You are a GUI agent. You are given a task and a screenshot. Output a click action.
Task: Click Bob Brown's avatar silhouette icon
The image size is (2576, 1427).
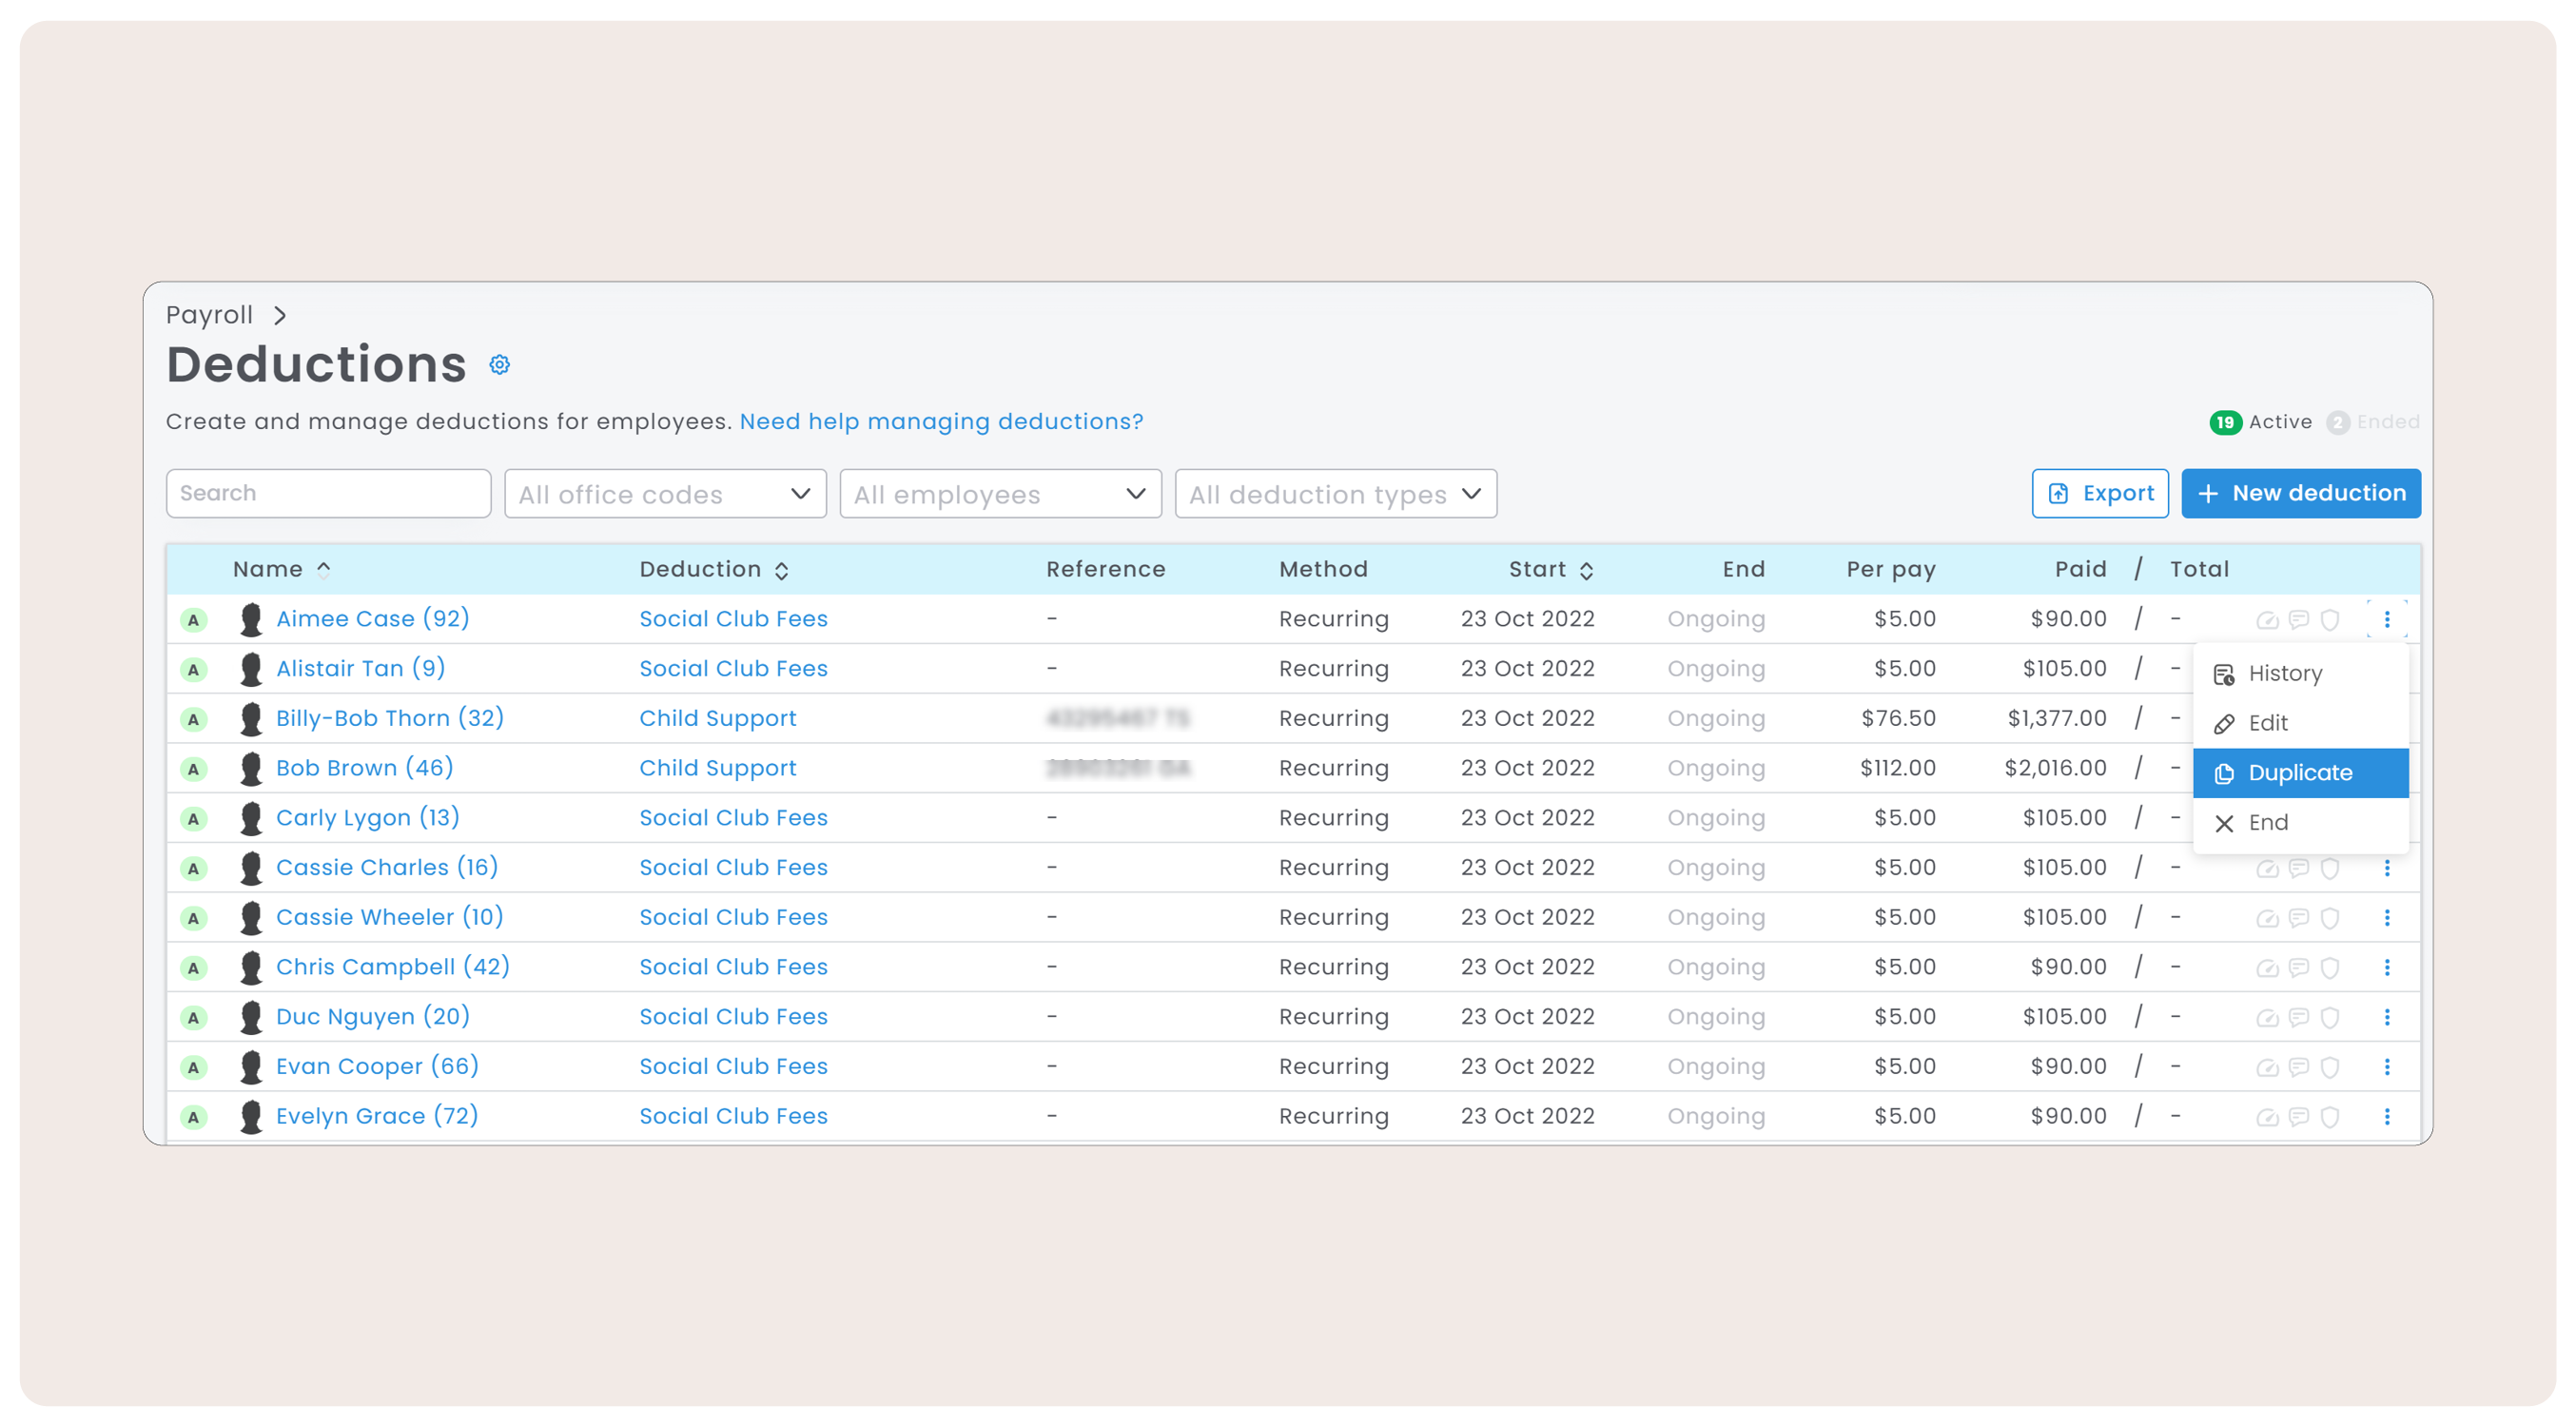tap(251, 768)
